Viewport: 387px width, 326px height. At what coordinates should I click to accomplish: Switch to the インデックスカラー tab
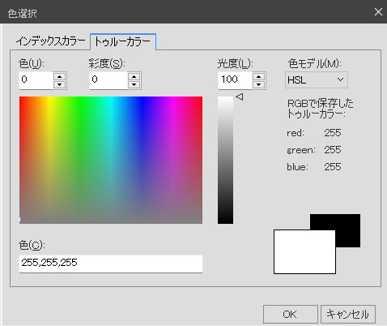[50, 41]
